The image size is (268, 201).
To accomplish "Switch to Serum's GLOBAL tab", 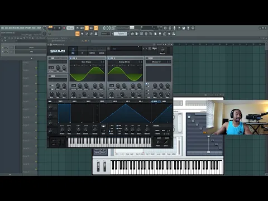I will tap(102, 51).
